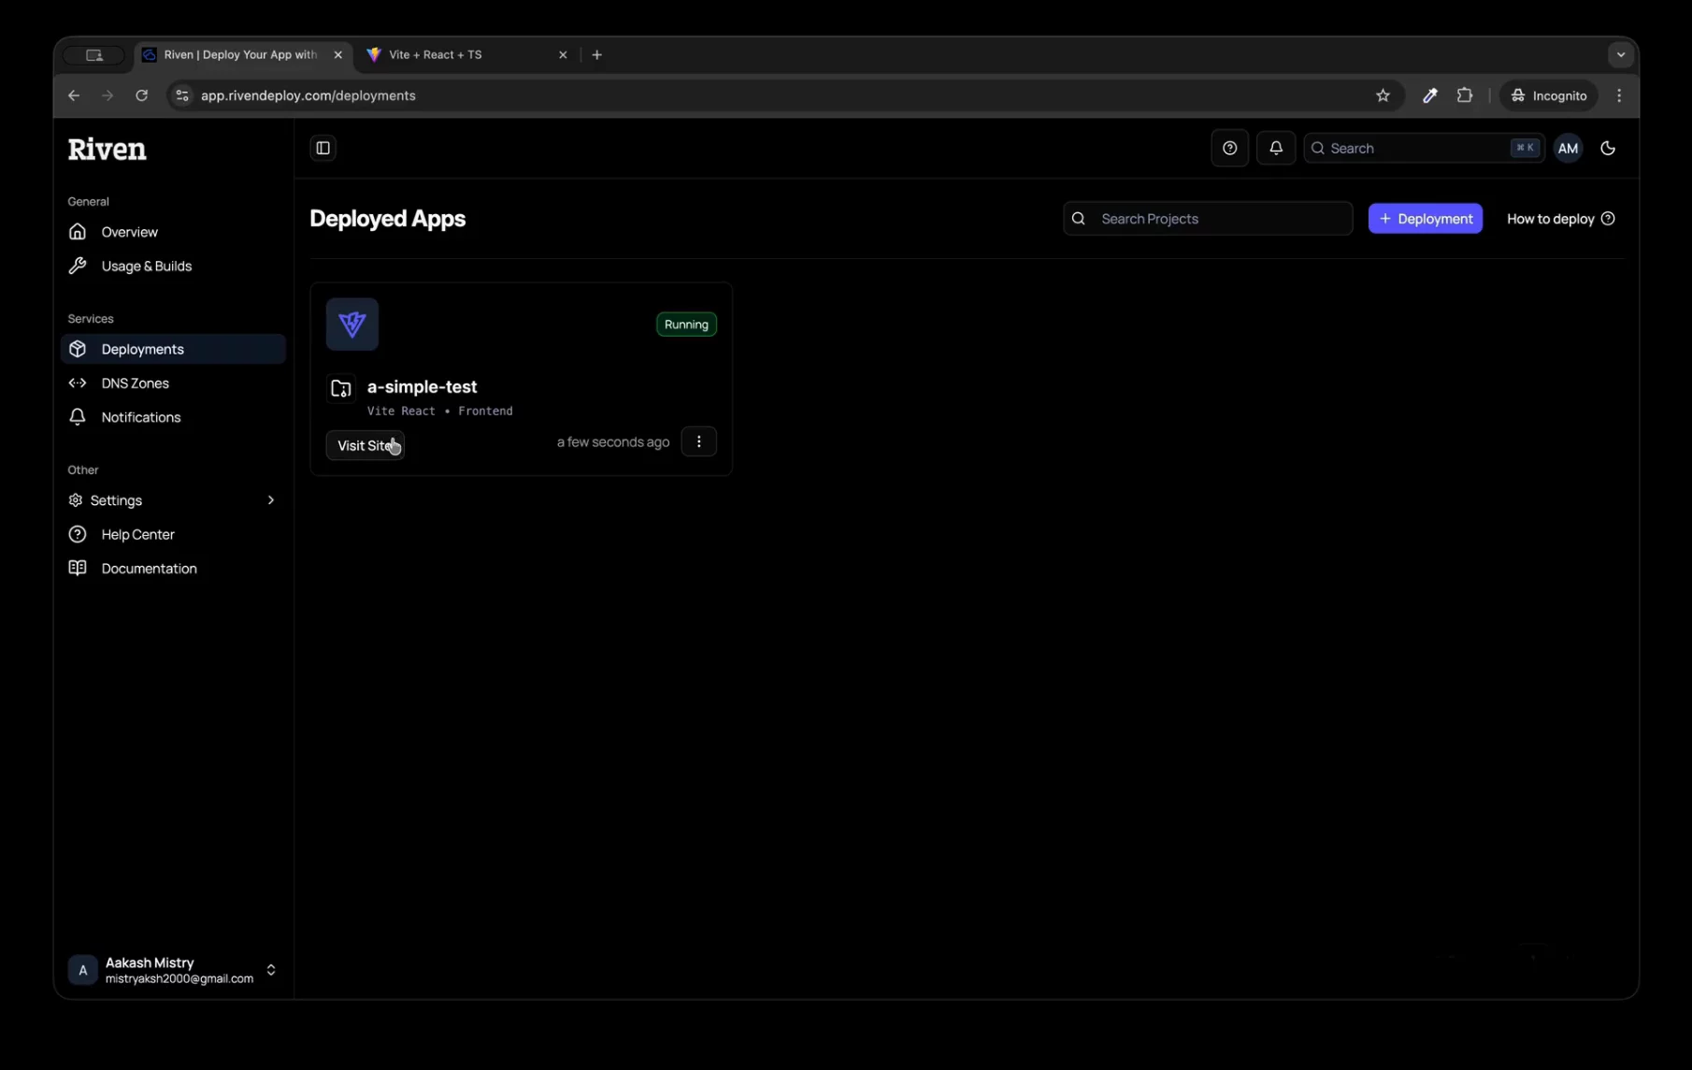Click the Search Projects input field
Image resolution: width=1692 pixels, height=1070 pixels.
tap(1208, 218)
